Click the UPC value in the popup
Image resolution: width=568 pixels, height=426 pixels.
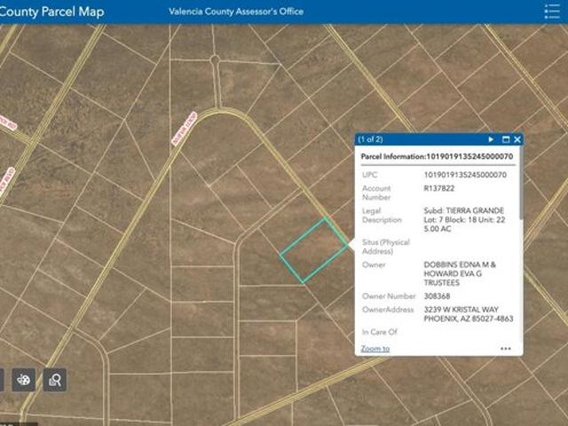click(x=464, y=175)
